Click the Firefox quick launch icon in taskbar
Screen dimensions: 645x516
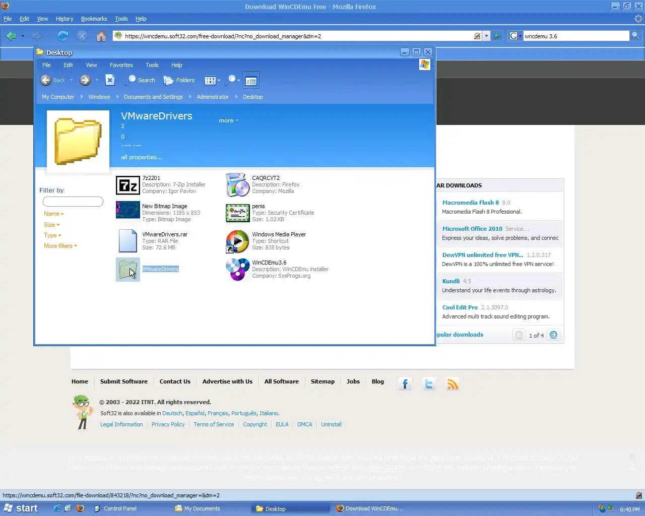[80, 508]
